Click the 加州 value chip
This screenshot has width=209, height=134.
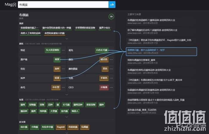pos(57,69)
